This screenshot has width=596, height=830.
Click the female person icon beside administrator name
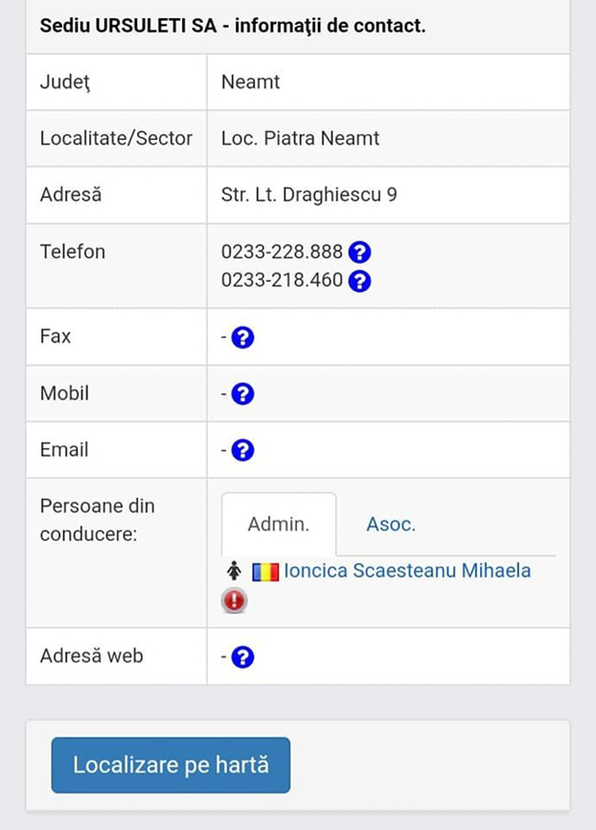tap(235, 570)
